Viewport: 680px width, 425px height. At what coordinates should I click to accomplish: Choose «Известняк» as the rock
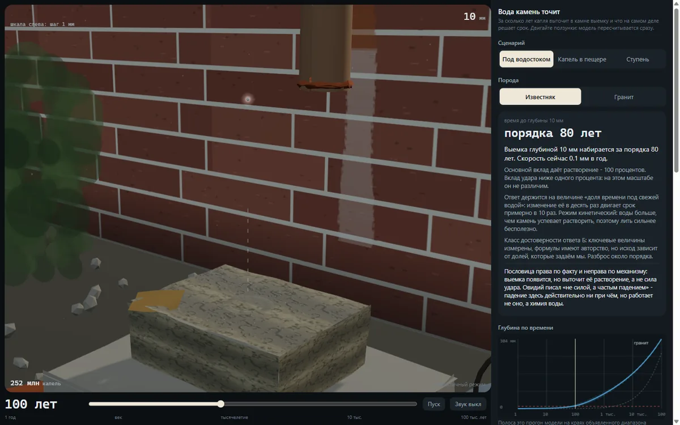point(540,97)
